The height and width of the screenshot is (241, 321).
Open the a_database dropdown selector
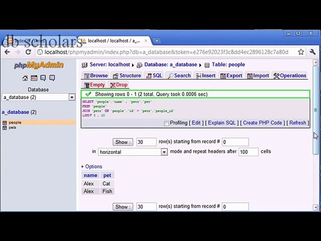[x=38, y=97]
